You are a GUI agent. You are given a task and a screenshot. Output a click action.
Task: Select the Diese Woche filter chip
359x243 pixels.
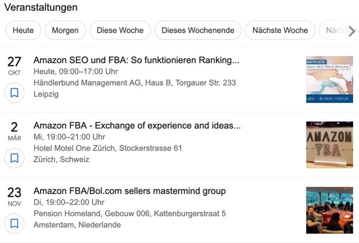(120, 30)
